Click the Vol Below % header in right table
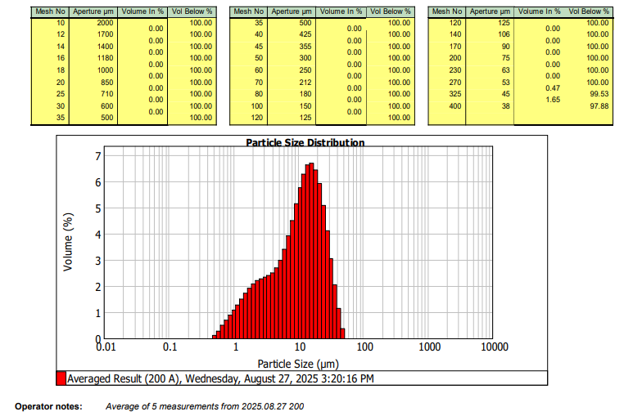This screenshot has height=416, width=624. [590, 12]
